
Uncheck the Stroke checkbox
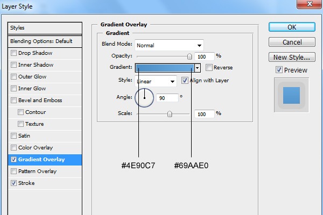13,183
